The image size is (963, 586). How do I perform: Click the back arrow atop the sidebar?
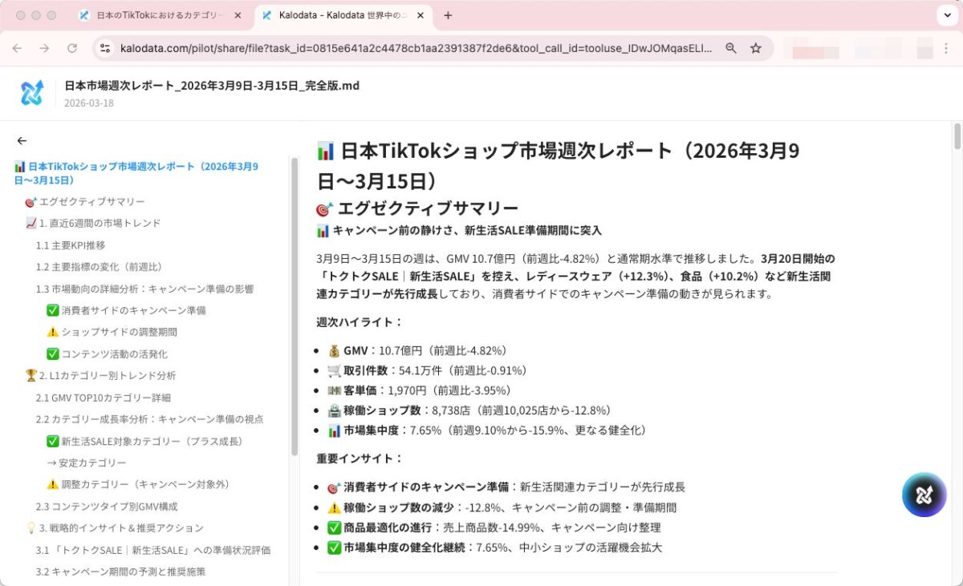[22, 140]
